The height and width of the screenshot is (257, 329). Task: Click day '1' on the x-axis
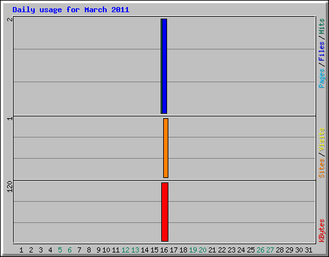pos(21,250)
